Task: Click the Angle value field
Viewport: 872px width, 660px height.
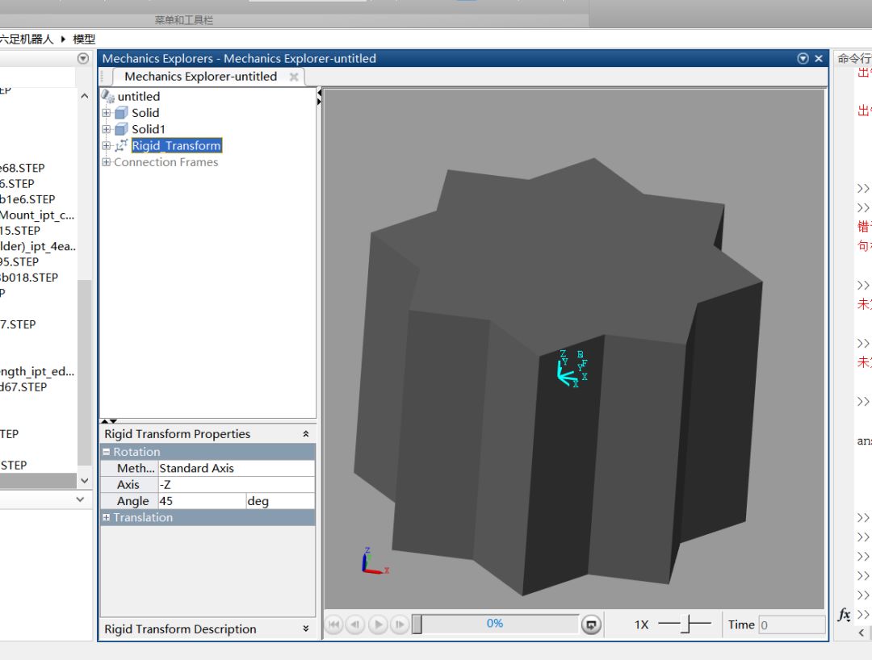Action: click(x=201, y=501)
